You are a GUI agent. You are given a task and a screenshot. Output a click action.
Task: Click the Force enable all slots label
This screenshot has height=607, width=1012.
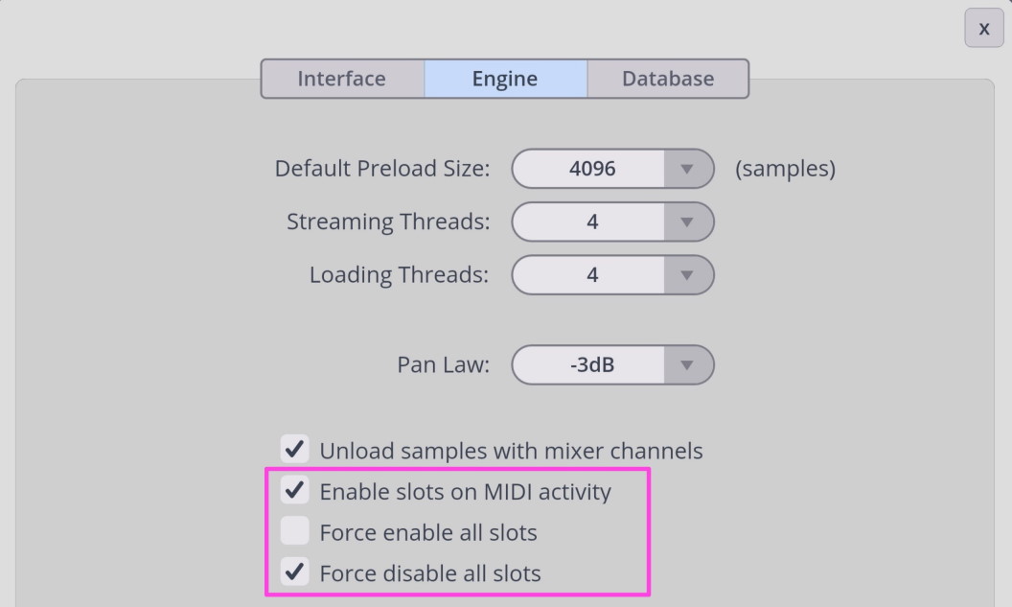(x=428, y=533)
